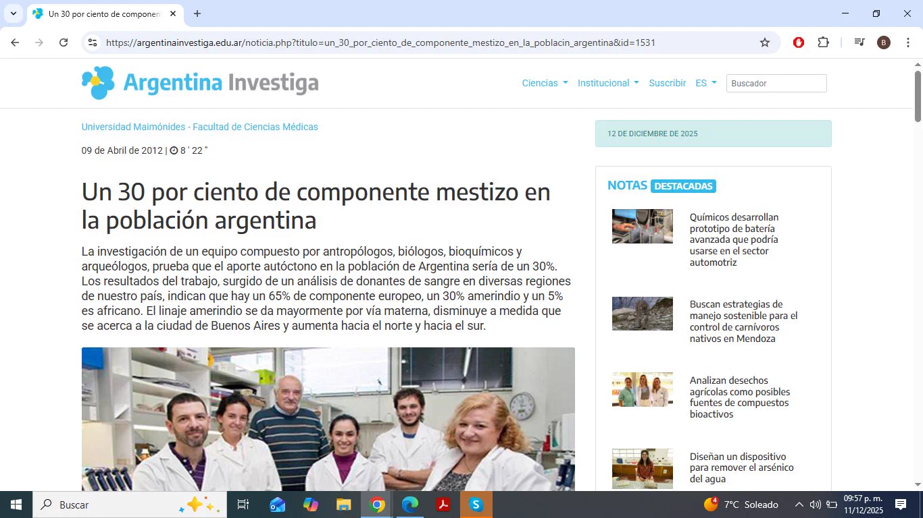The image size is (923, 518).
Task: Bookmark this page with the star icon
Action: pyautogui.click(x=765, y=42)
